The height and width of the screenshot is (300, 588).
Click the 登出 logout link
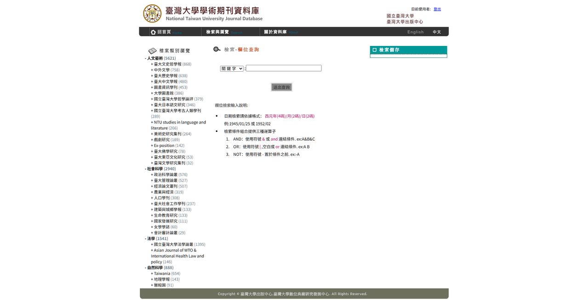point(437,9)
